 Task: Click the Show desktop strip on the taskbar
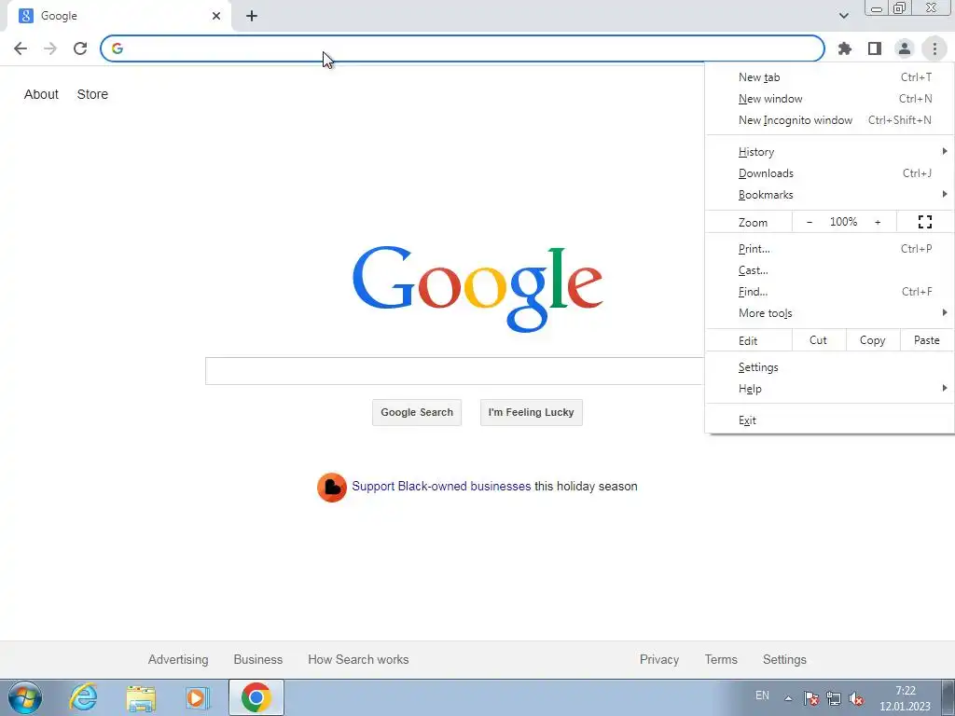tap(948, 697)
